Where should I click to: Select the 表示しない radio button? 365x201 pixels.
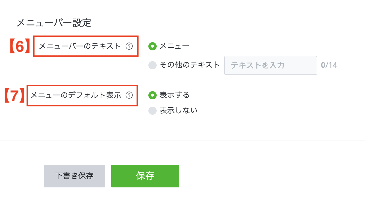click(153, 110)
